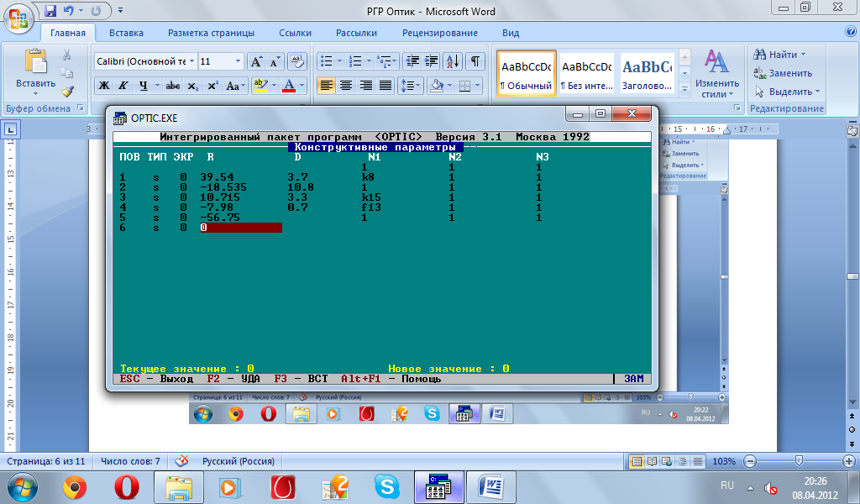Click the Windows Start button
Image resolution: width=860 pixels, height=504 pixels.
coord(21,487)
